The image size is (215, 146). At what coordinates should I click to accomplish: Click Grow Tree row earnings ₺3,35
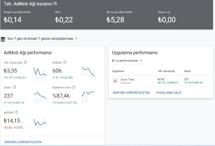click(x=161, y=79)
